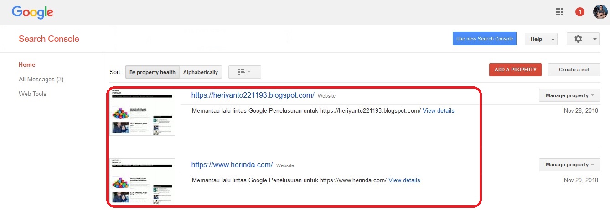610x210 pixels.
Task: Open Web Tools in the sidebar
Action: 32,94
